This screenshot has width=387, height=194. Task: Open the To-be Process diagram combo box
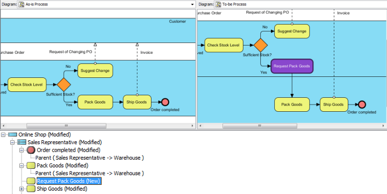[x=300, y=4]
